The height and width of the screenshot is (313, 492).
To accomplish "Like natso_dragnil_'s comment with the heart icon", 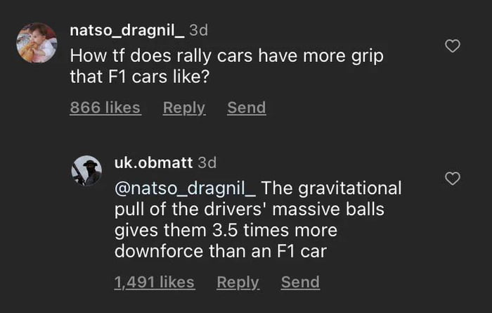I will pyautogui.click(x=453, y=46).
